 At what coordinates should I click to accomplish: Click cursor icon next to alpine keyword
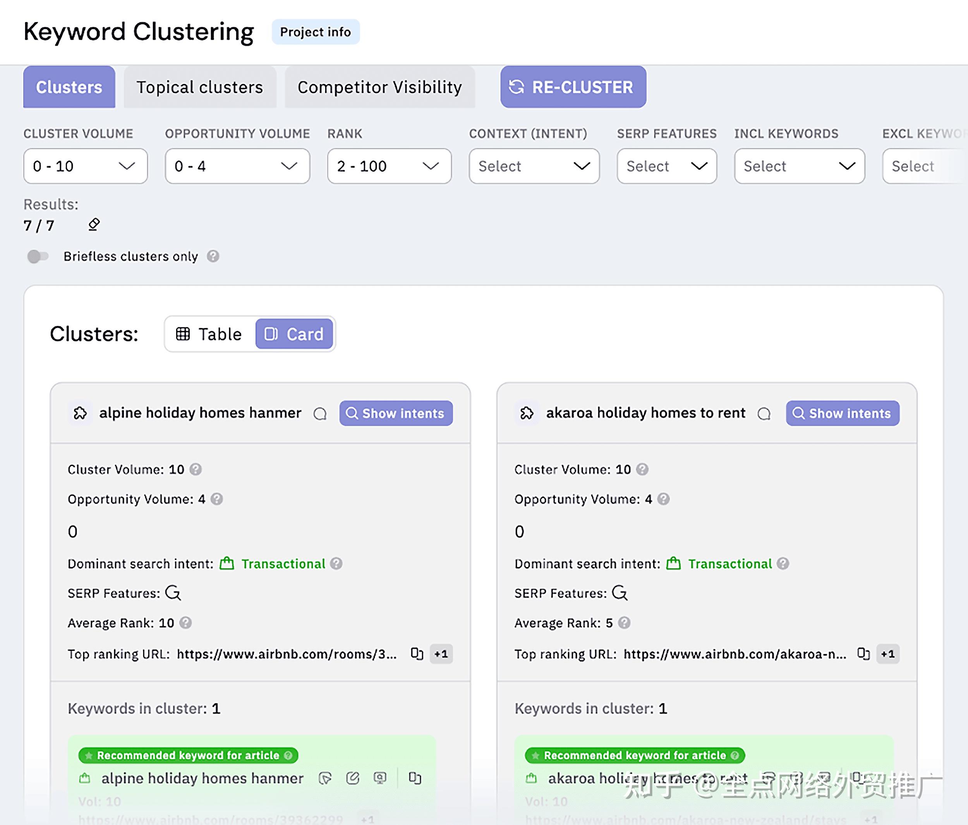(x=325, y=778)
